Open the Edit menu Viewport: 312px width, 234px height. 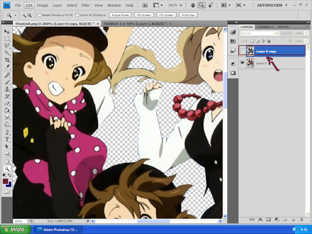point(29,5)
